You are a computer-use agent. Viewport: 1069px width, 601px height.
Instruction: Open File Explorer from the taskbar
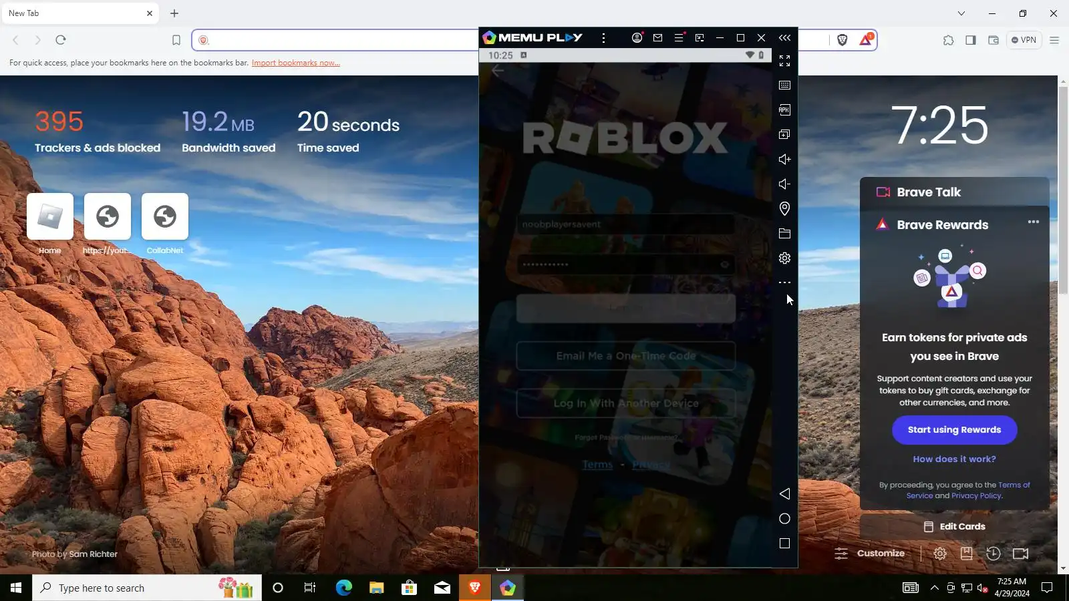coord(377,588)
